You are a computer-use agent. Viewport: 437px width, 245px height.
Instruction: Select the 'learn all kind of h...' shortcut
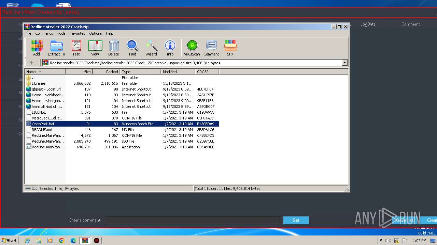click(122, 107)
